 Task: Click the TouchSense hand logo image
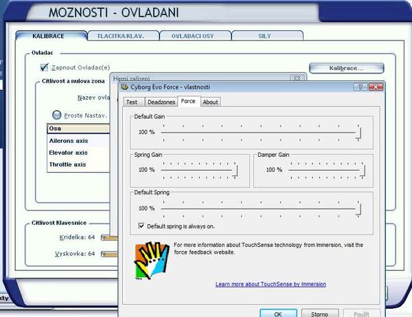(152, 261)
